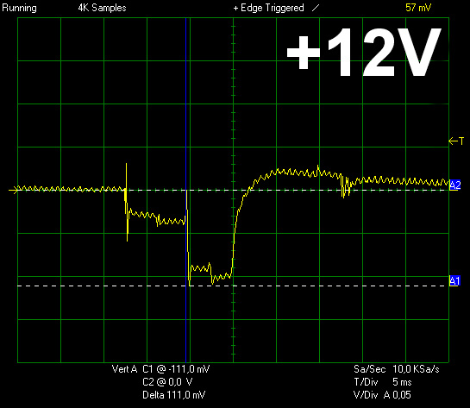Click the yellow ground reference arrow at left

tap(14, 190)
